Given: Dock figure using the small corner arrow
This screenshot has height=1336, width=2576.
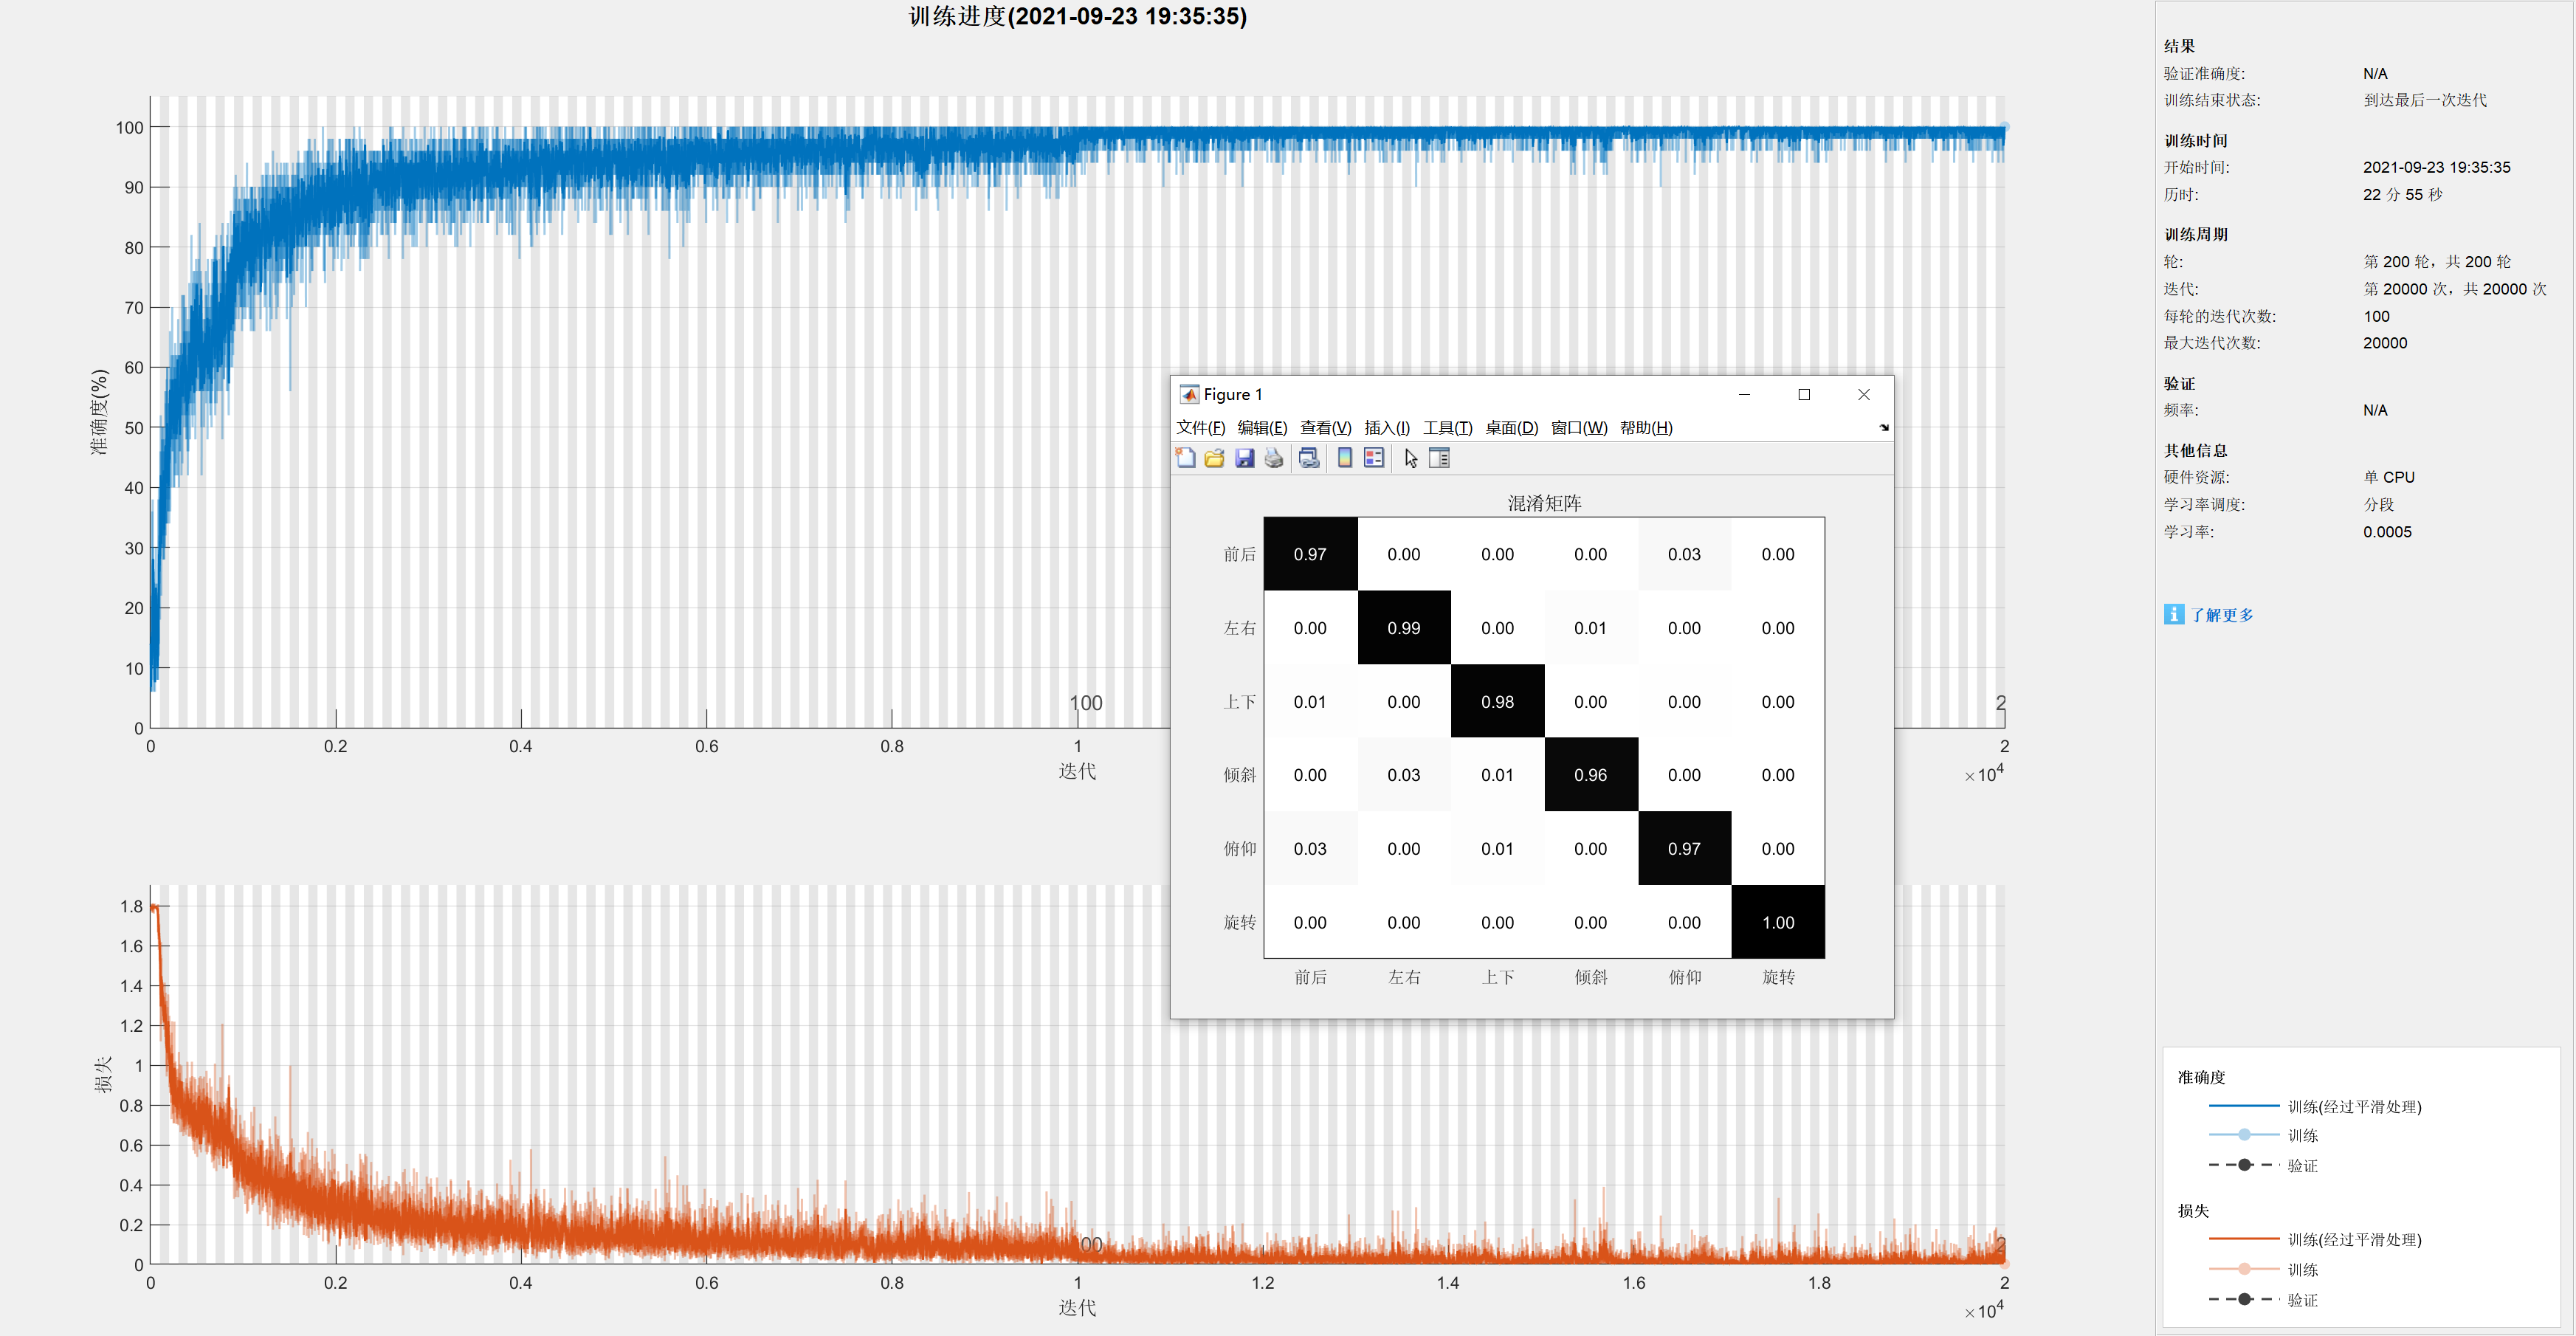Looking at the screenshot, I should click(x=1883, y=428).
